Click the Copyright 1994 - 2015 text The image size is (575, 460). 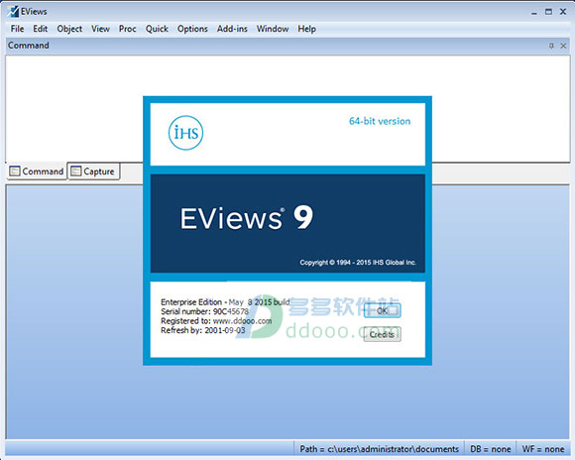point(358,263)
